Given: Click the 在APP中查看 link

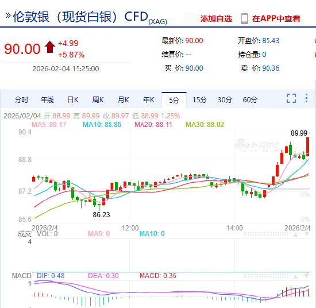Looking at the screenshot, I should pos(276,19).
